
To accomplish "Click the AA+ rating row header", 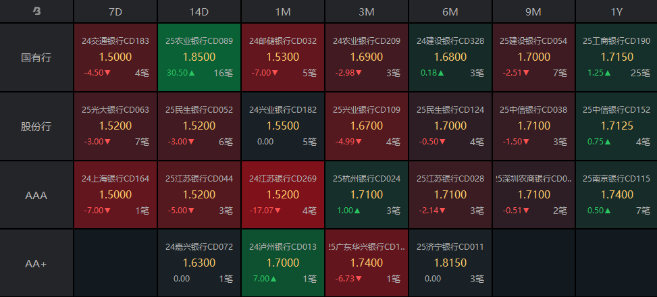I will (x=36, y=263).
